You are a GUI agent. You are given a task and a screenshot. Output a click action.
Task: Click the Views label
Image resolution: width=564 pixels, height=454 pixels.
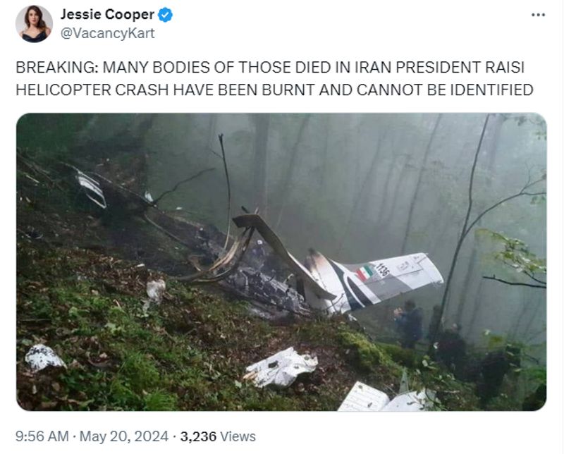pyautogui.click(x=238, y=437)
